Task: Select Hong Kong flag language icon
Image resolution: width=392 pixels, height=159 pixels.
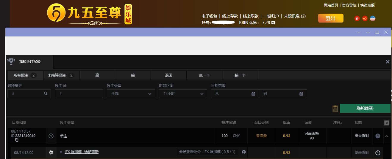Action: coord(357,18)
